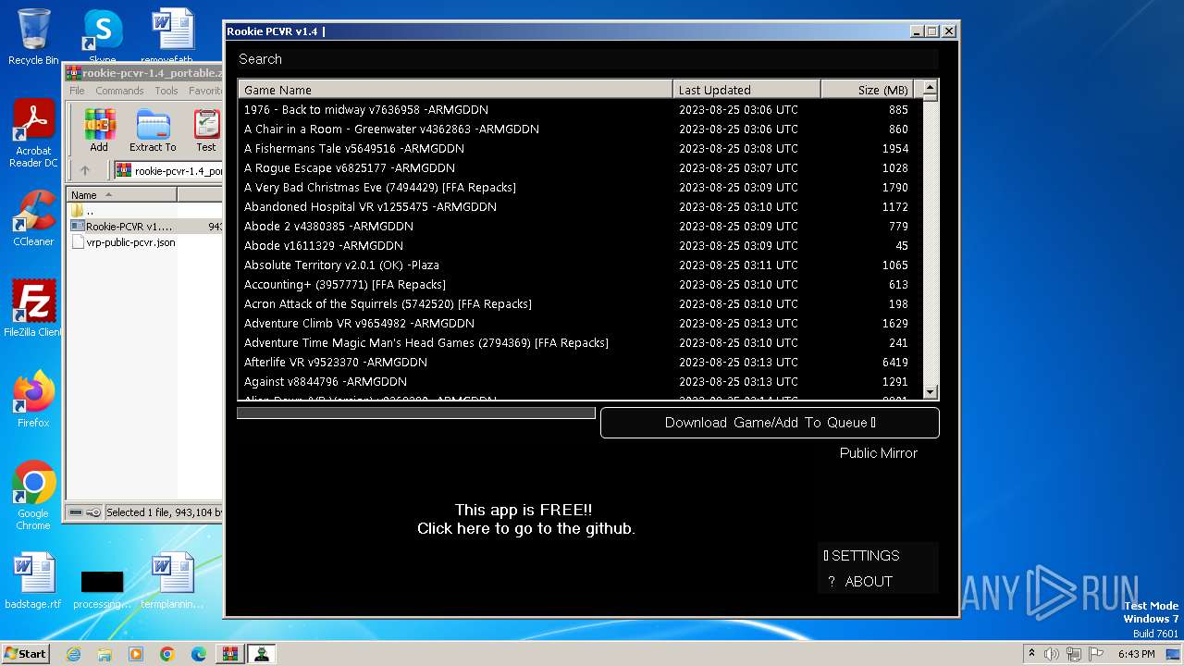Go up one folder in WinRAR
Screen dimensions: 1184x666
pyautogui.click(x=85, y=170)
